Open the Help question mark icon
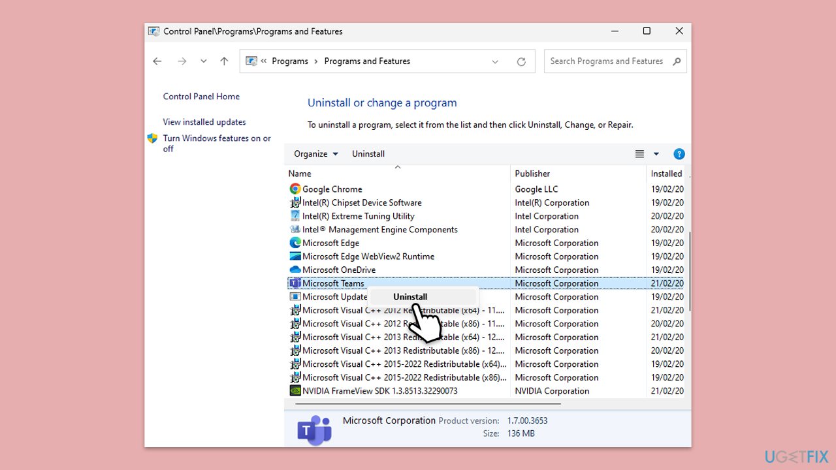The height and width of the screenshot is (470, 836). tap(679, 154)
